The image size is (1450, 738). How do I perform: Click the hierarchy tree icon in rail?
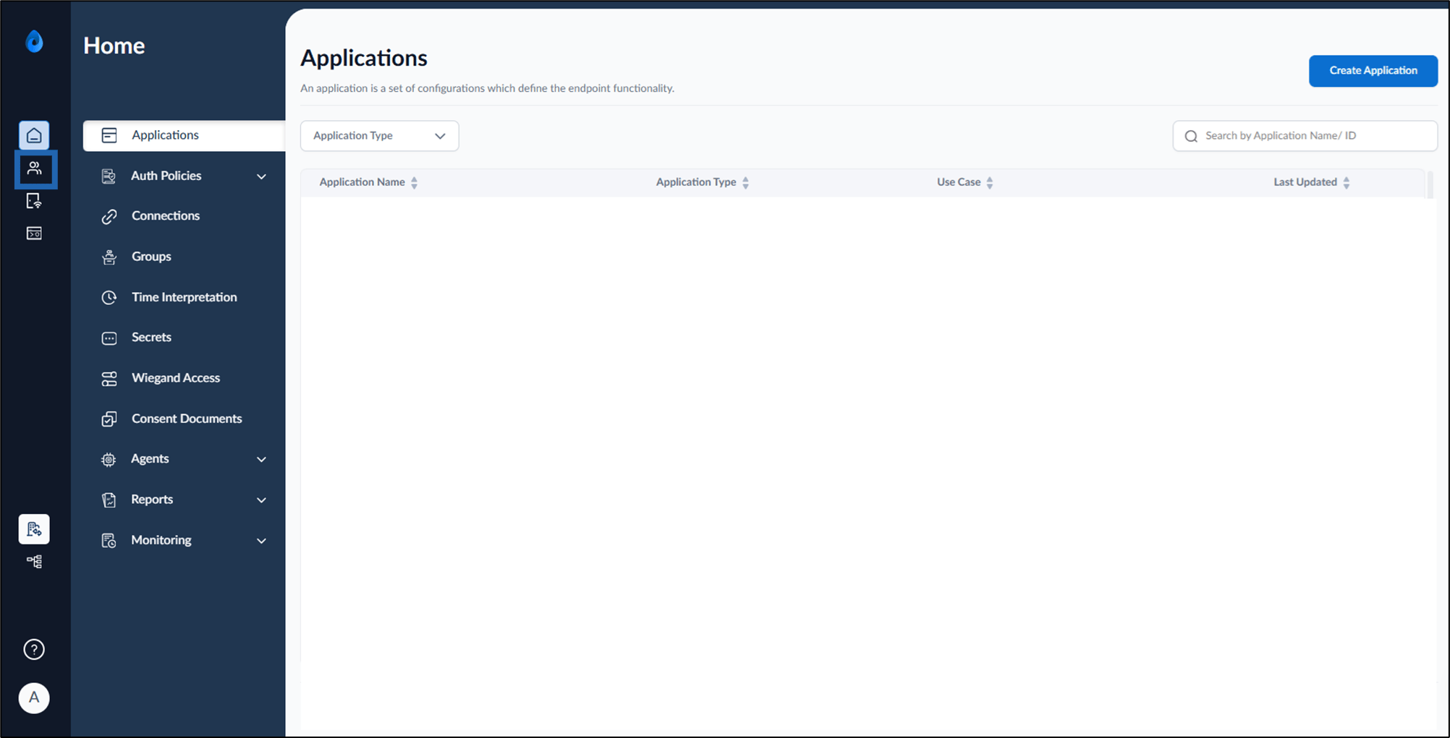34,562
